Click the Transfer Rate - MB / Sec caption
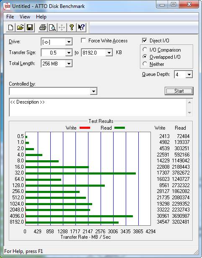 pyautogui.click(x=85, y=237)
